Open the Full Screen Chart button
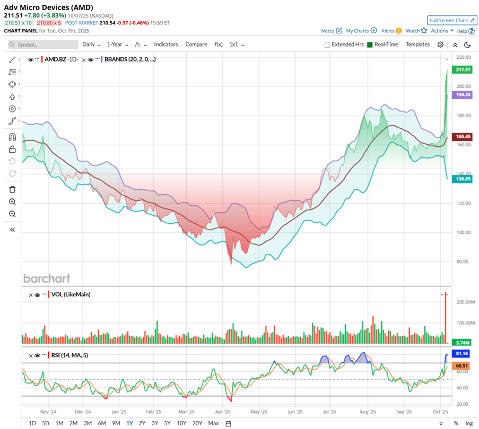This screenshot has width=479, height=429. (452, 21)
